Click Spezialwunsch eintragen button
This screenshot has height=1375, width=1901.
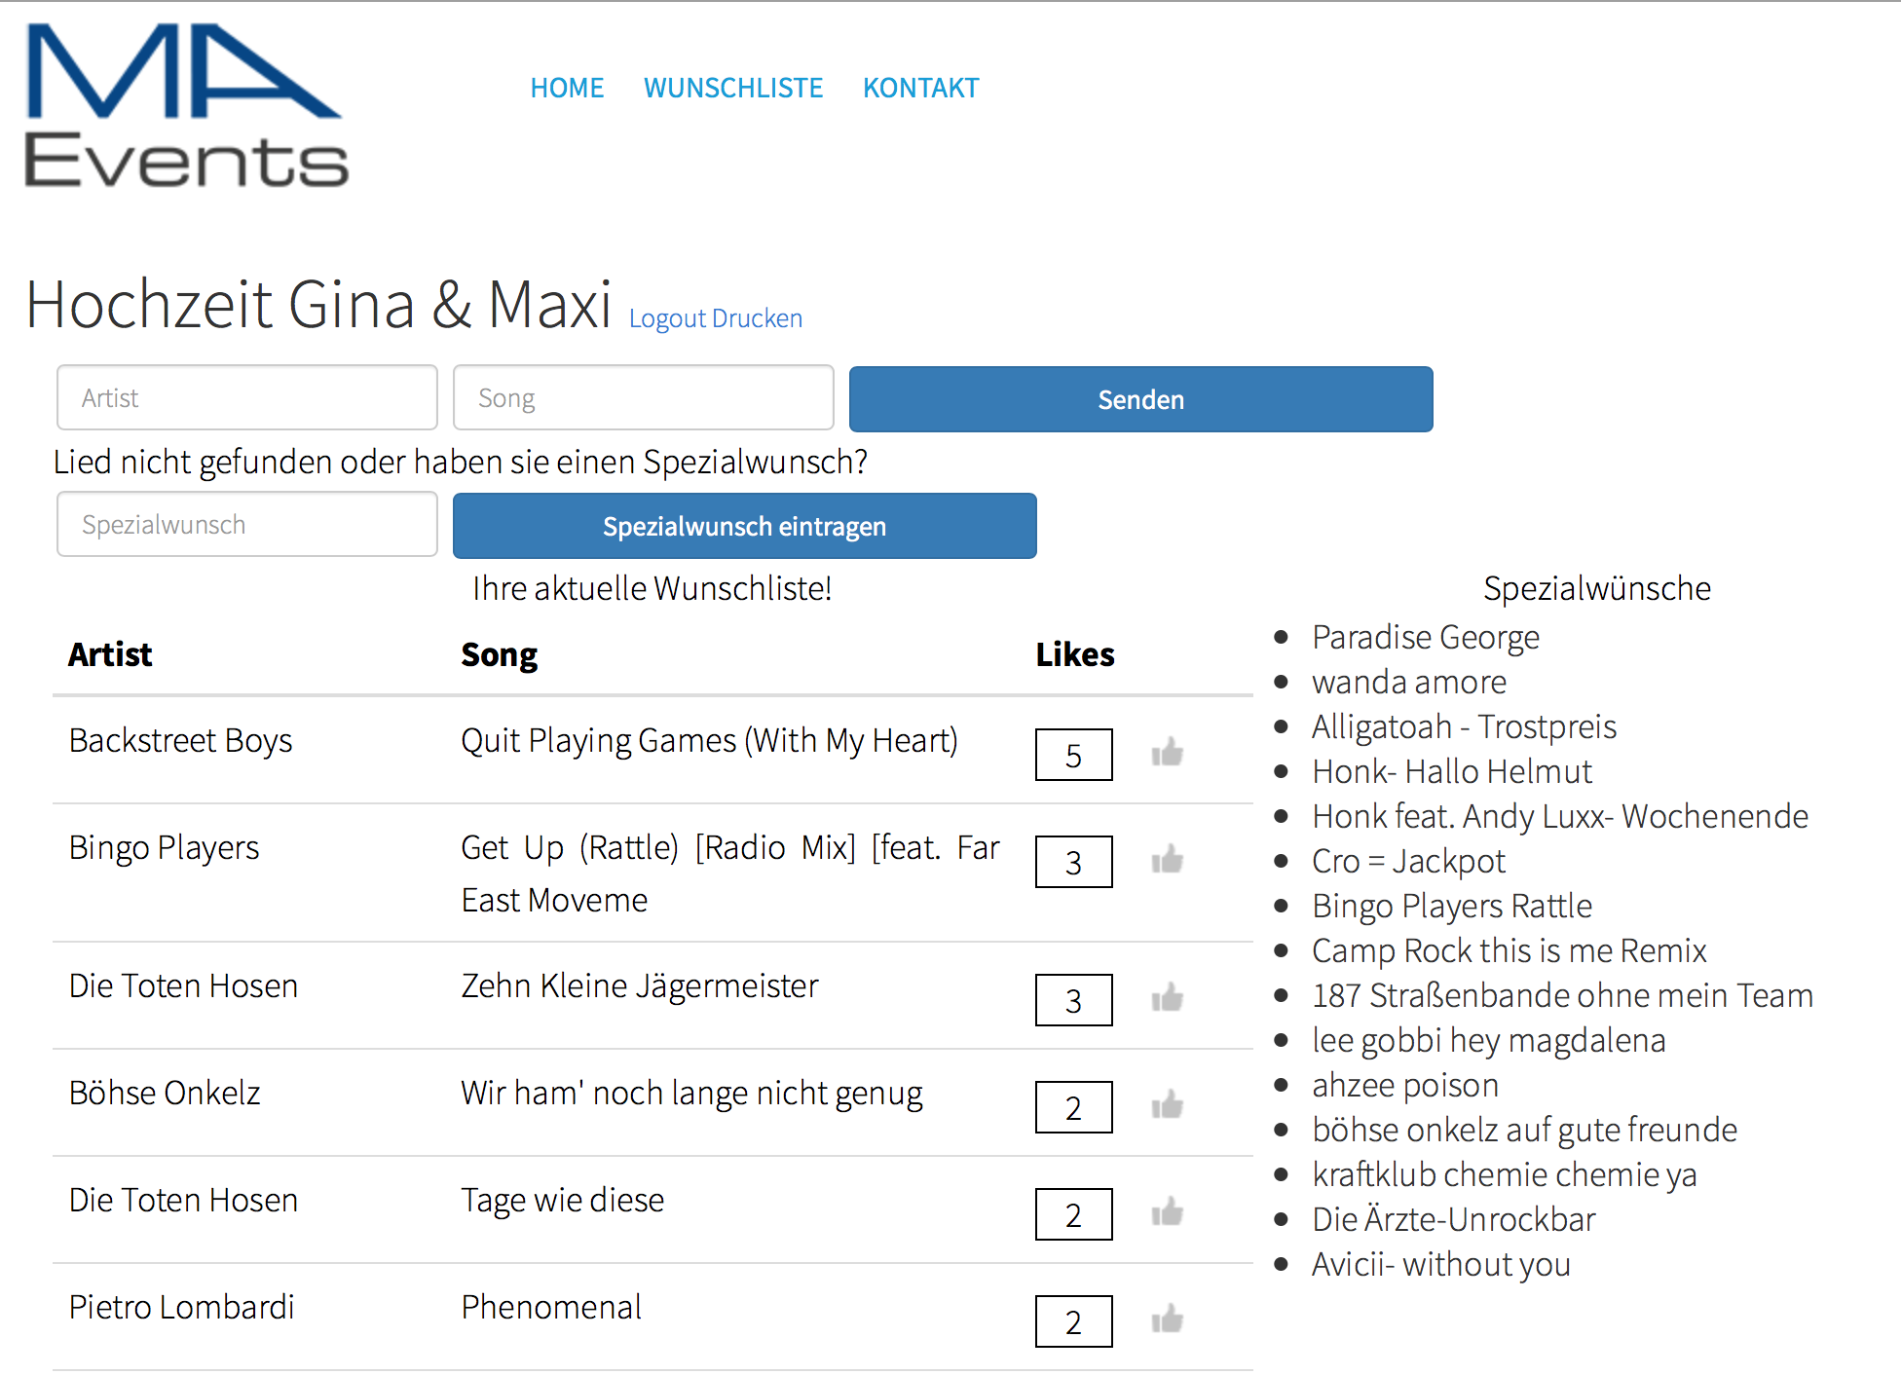[x=744, y=526]
